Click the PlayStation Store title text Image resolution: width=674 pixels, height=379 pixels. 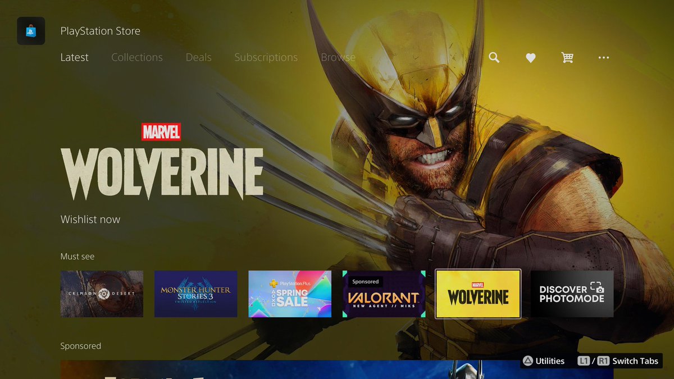[101, 31]
